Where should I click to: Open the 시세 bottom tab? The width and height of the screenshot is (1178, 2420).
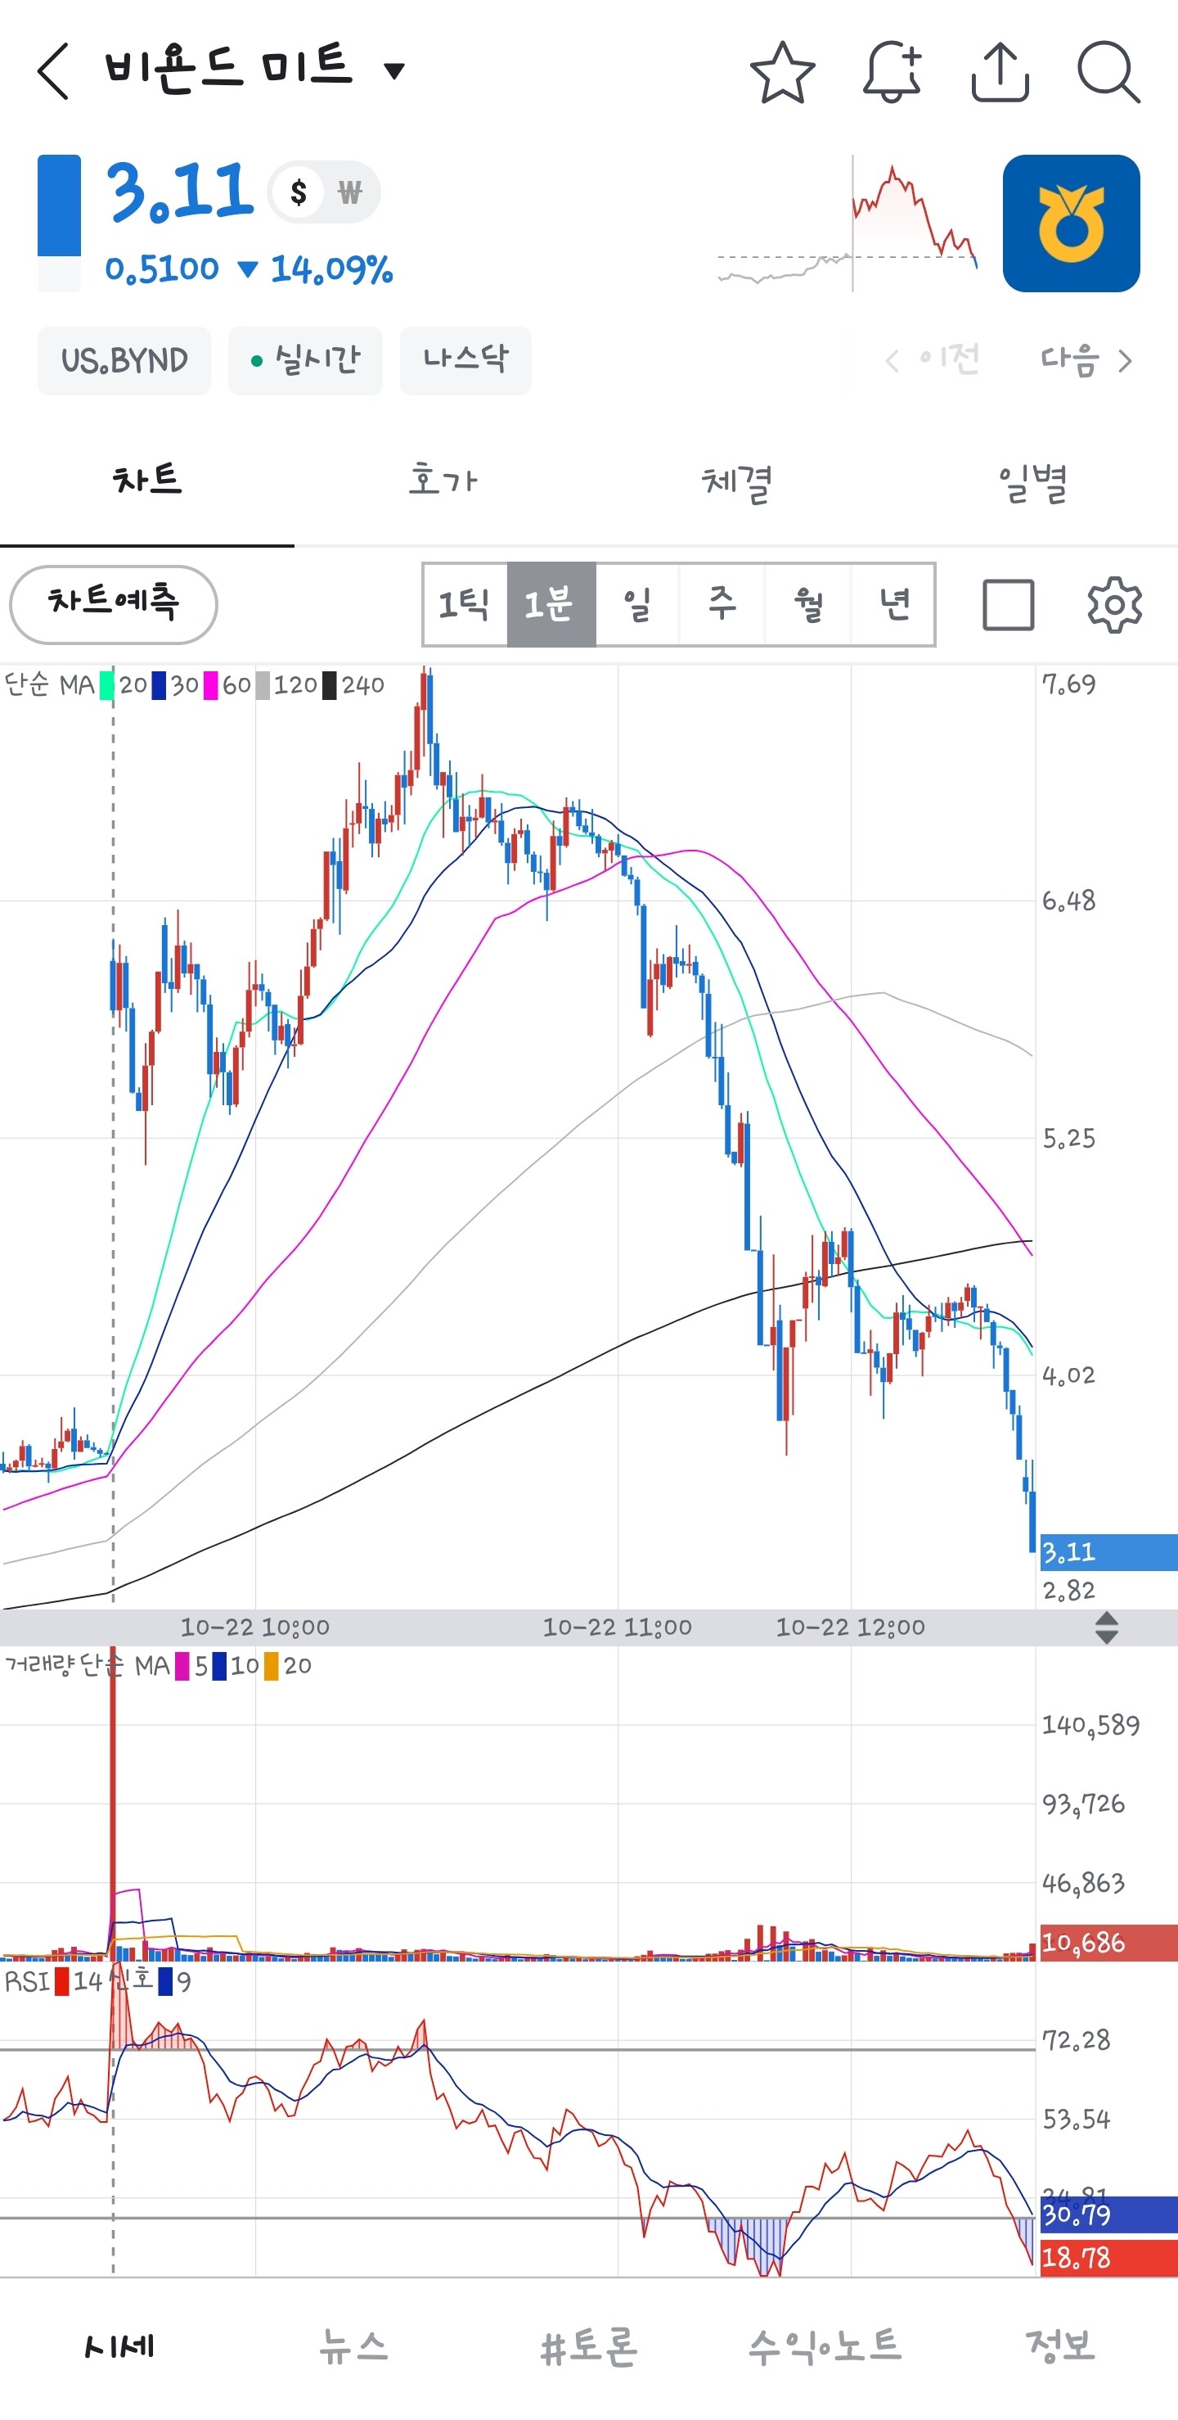119,2346
